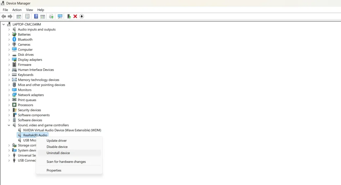
Task: Choose Update driver from context menu
Action: (69, 140)
